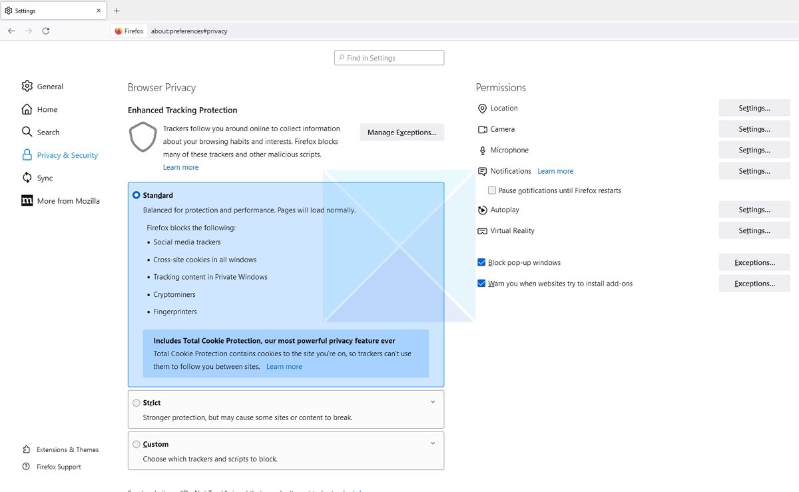Toggle Warn when websites install add-ons
The height and width of the screenshot is (492, 799).
(481, 284)
